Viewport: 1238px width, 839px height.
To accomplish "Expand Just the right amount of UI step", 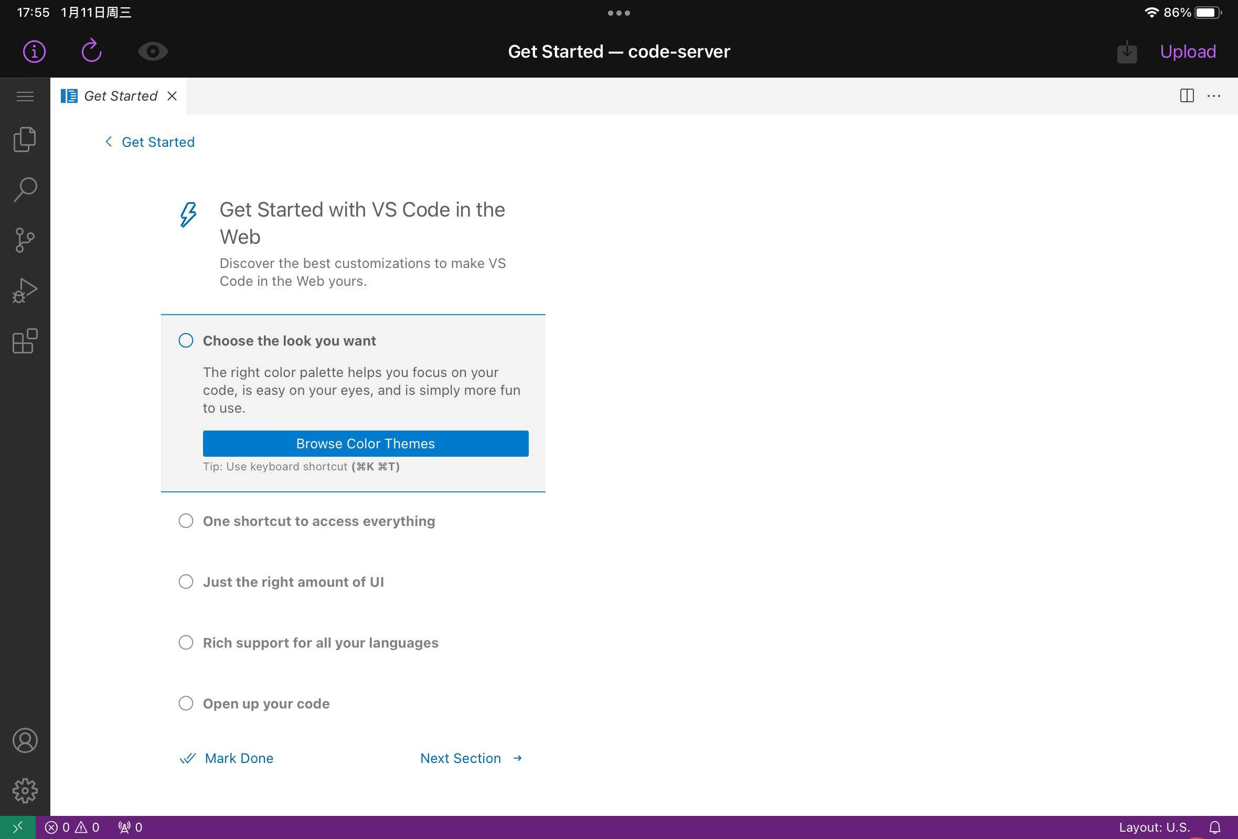I will coord(294,582).
